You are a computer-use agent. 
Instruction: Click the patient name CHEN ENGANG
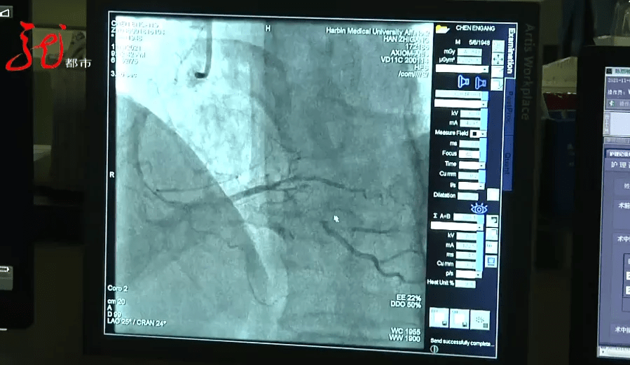(x=475, y=28)
